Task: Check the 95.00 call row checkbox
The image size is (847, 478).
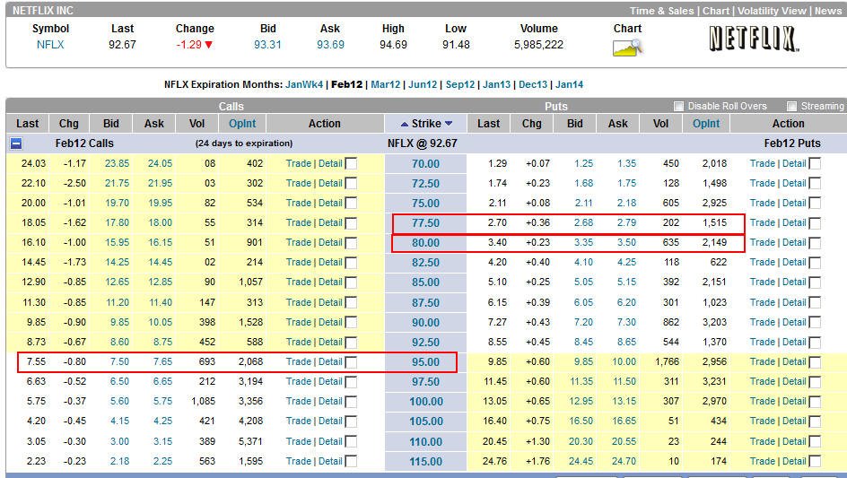Action: coord(351,362)
